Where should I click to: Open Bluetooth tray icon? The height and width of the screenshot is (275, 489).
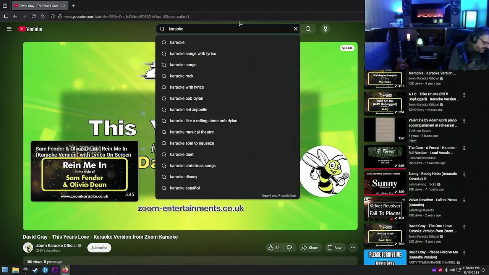point(447,270)
